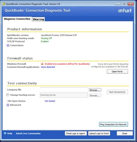Minimize the diagnostic tool window
137x142 pixels.
click(118, 4)
